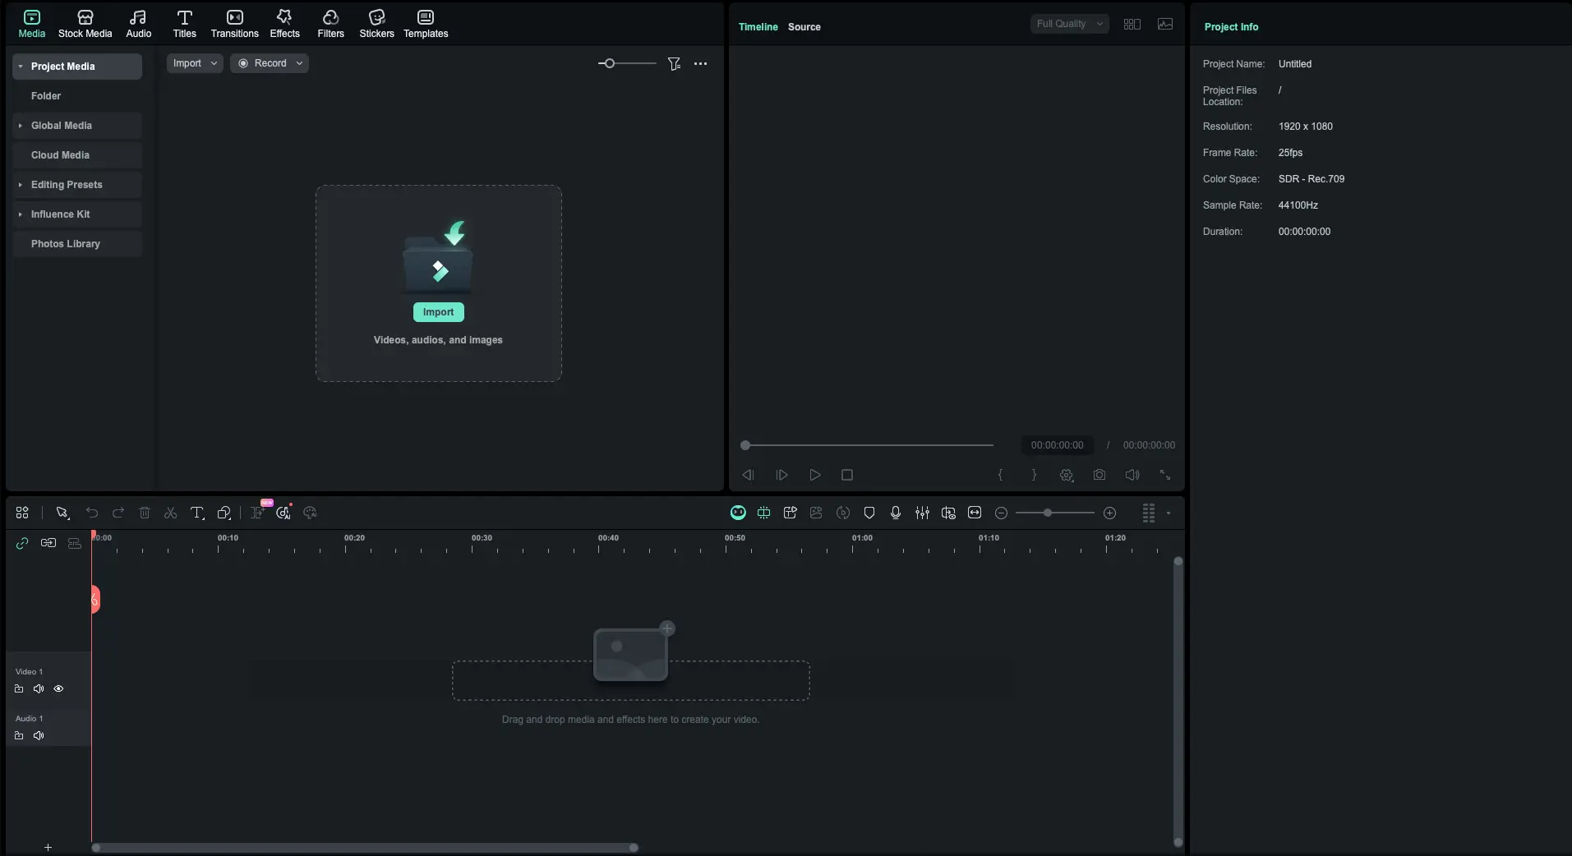Click the green Import button
The image size is (1572, 856).
coord(438,312)
